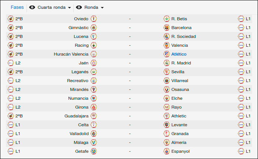Click the Espanyol crest icon
The height and width of the screenshot is (159, 258).
(x=167, y=151)
